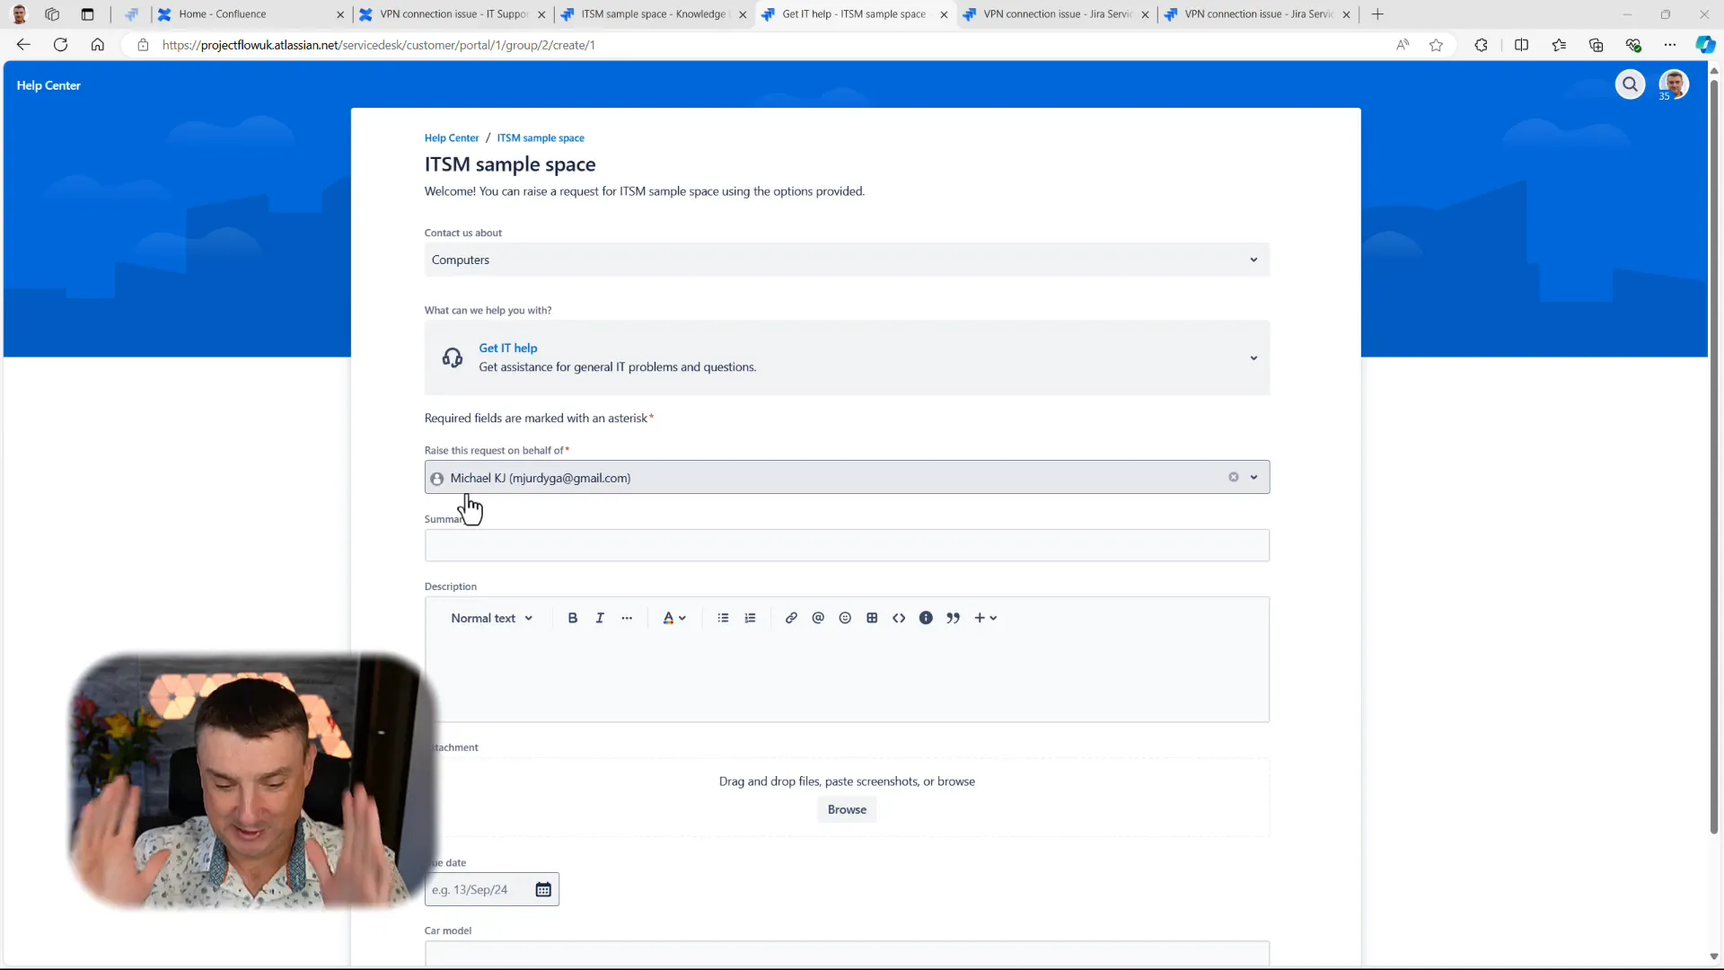The width and height of the screenshot is (1724, 970).
Task: Insert a numbered list
Action: [751, 618]
